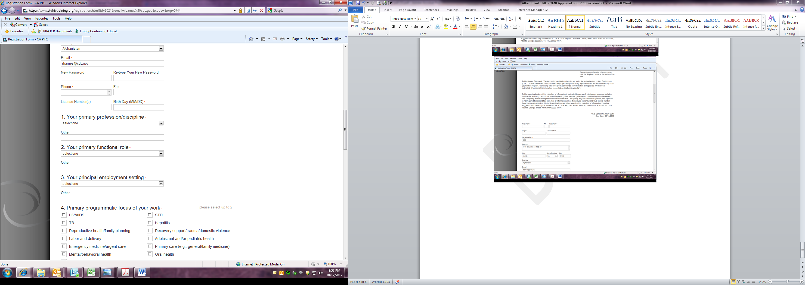The width and height of the screenshot is (805, 285).
Task: Select the Format Painter tool
Action: 374,28
